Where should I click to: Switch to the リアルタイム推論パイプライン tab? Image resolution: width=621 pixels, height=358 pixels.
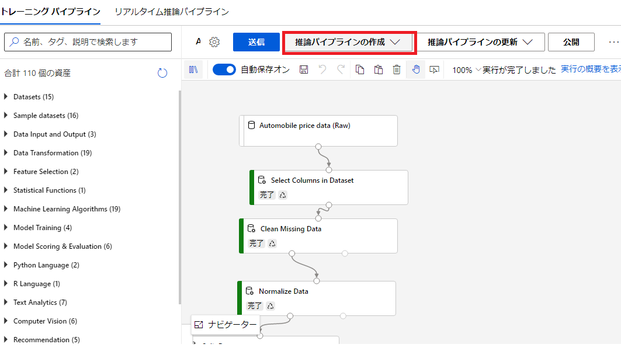tap(169, 12)
